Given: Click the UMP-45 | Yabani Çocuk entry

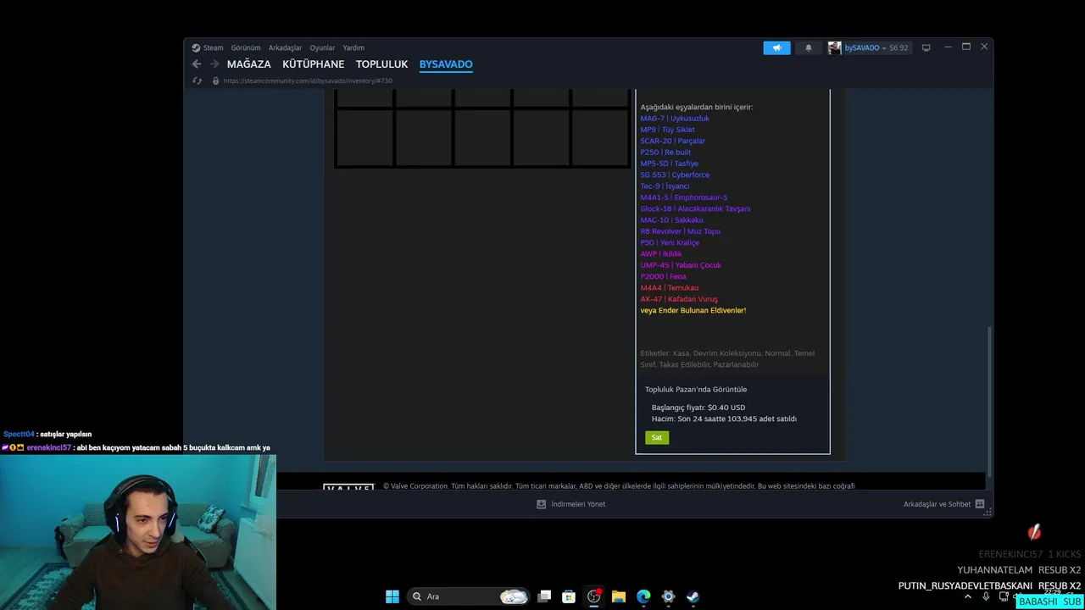Looking at the screenshot, I should pyautogui.click(x=681, y=265).
